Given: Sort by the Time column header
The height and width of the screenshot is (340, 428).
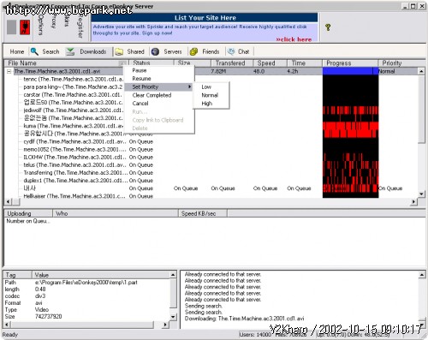Looking at the screenshot, I should (x=305, y=63).
